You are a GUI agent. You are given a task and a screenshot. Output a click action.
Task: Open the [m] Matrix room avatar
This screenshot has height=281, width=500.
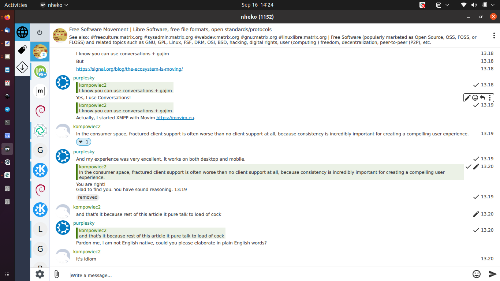coord(40,91)
